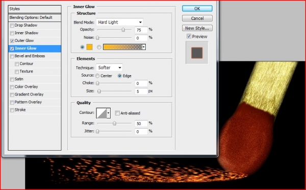Image resolution: width=306 pixels, height=190 pixels.
Task: Select the Stroke style label
Action: (20, 110)
